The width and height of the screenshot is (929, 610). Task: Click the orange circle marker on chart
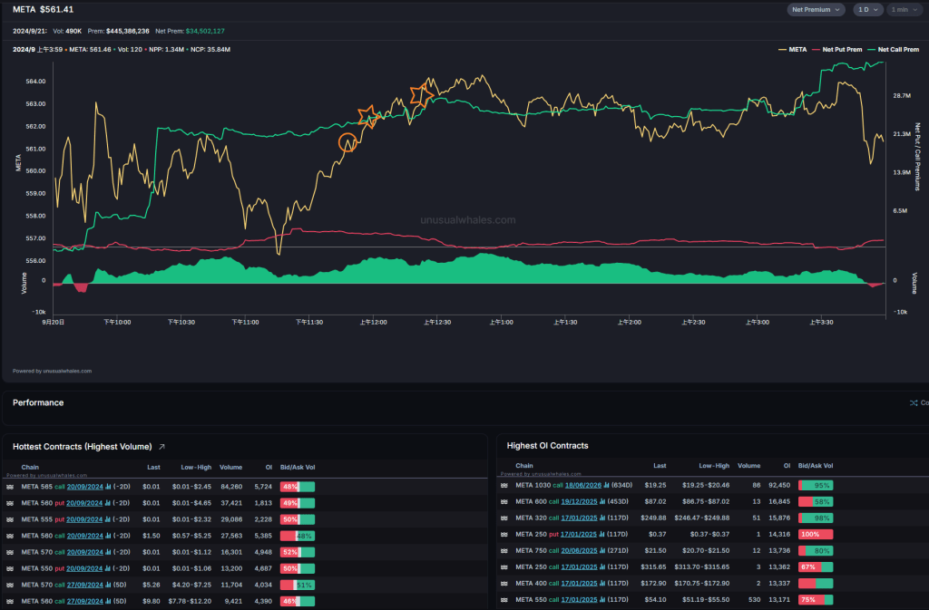click(x=347, y=141)
